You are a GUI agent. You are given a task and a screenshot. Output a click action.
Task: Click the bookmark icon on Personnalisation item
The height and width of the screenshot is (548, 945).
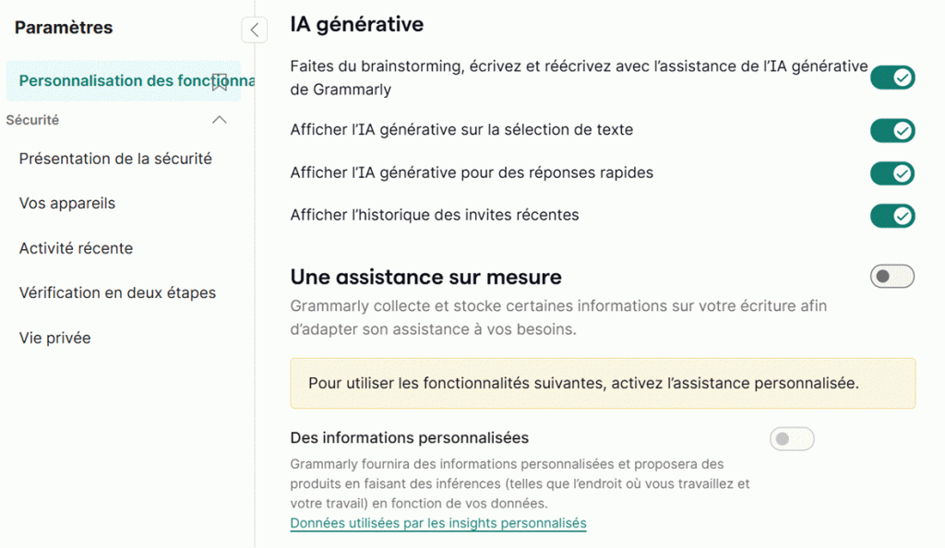pos(220,82)
